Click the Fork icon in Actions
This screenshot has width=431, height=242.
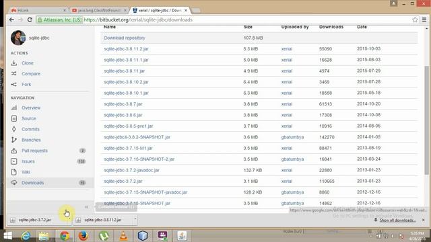[13, 84]
